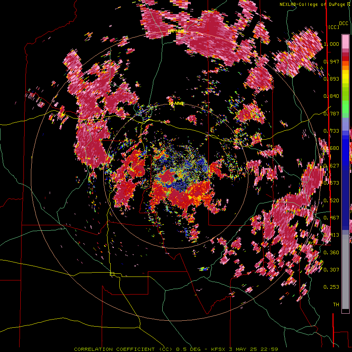Click the 0.680 scale value
Screen dimensions: 352x352
pos(331,148)
